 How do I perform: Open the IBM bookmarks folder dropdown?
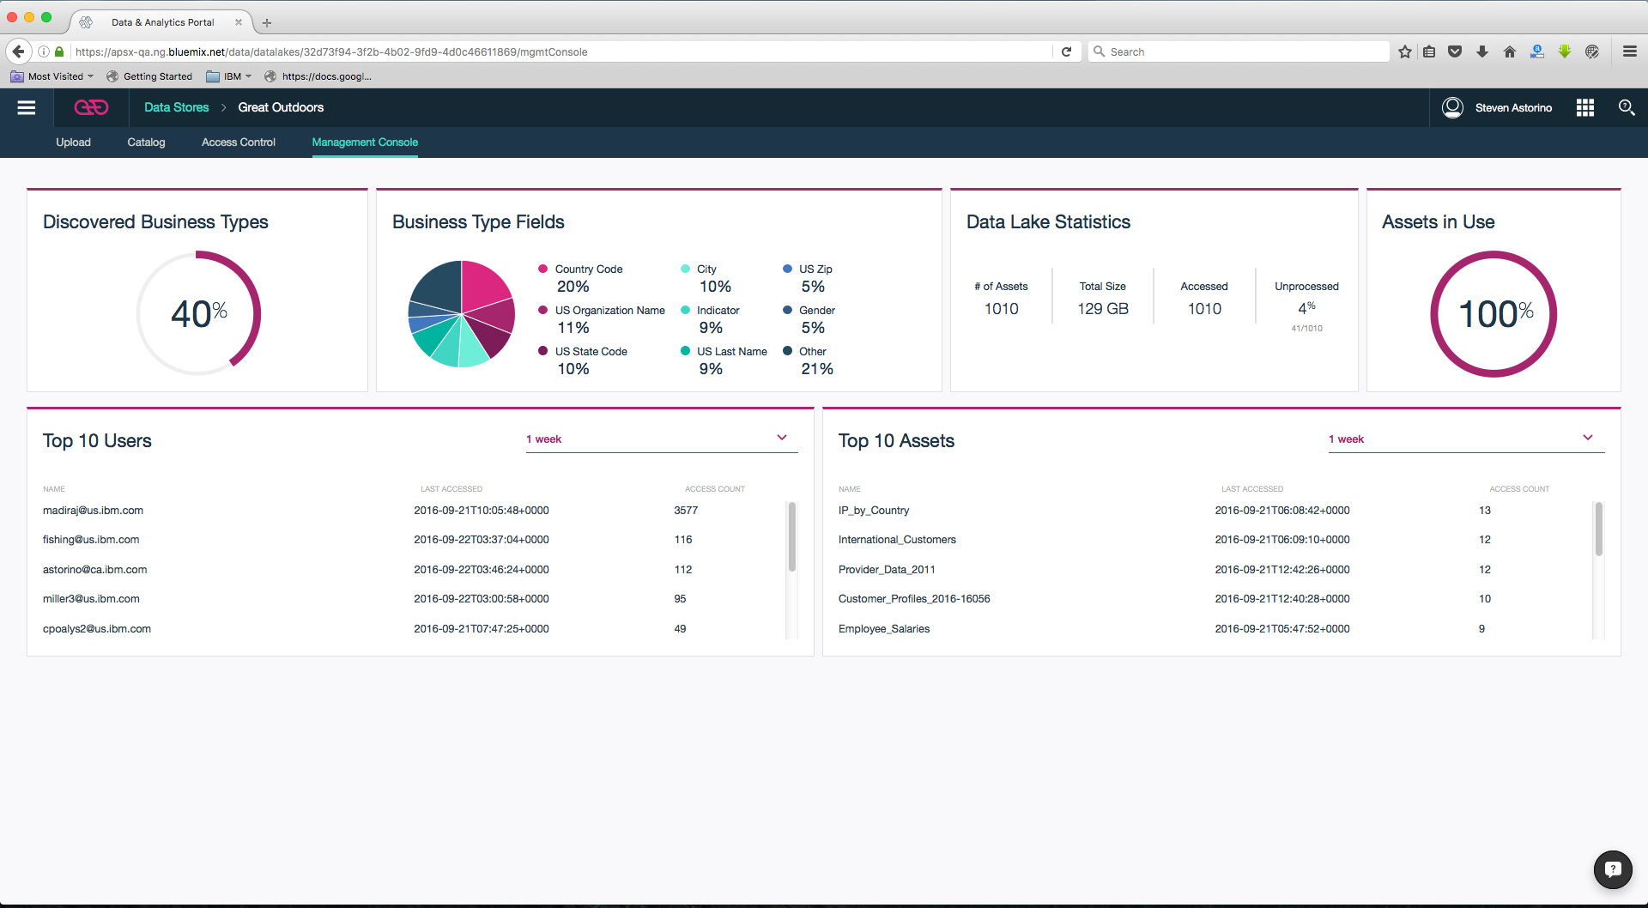[230, 76]
